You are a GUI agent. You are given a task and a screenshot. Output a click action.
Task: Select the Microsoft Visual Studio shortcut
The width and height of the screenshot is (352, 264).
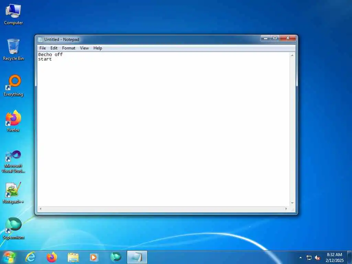click(x=13, y=162)
